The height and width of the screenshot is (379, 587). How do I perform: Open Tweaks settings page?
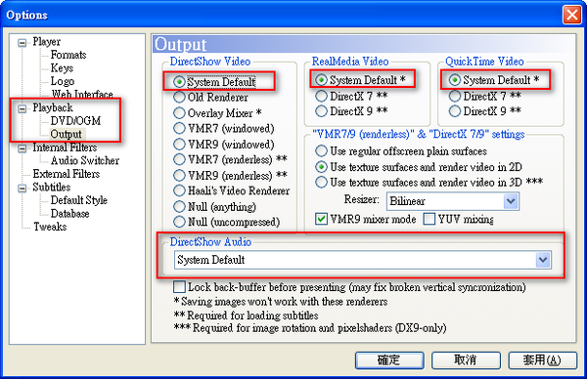50,227
